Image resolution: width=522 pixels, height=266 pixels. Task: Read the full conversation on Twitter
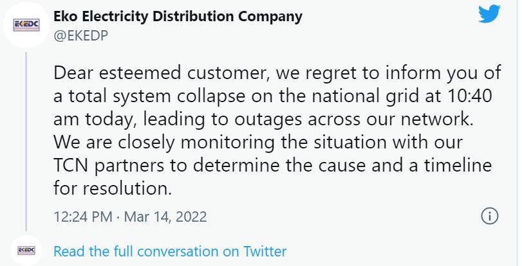(x=170, y=251)
